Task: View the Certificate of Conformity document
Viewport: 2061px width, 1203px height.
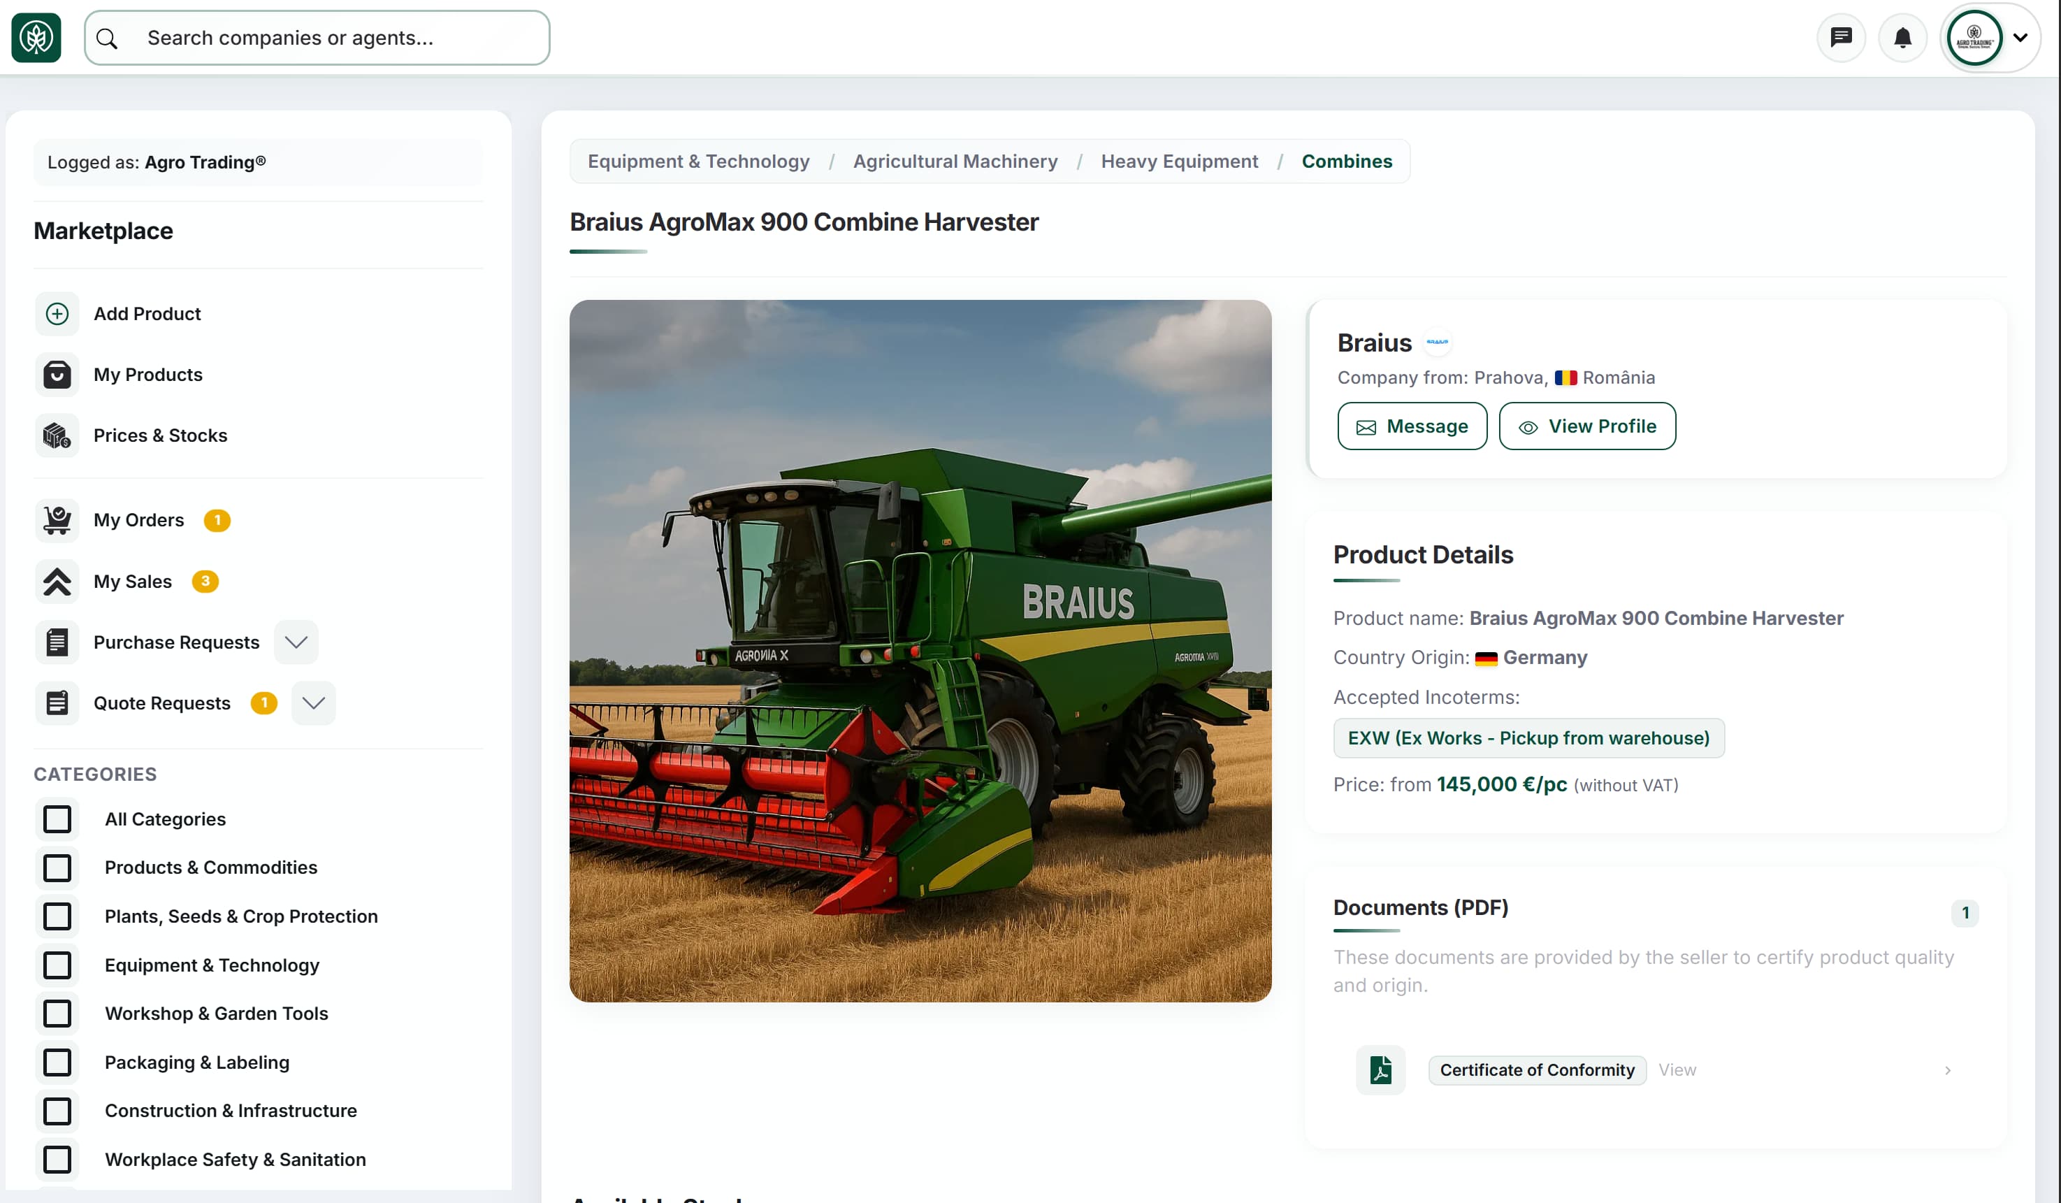Action: [1677, 1069]
